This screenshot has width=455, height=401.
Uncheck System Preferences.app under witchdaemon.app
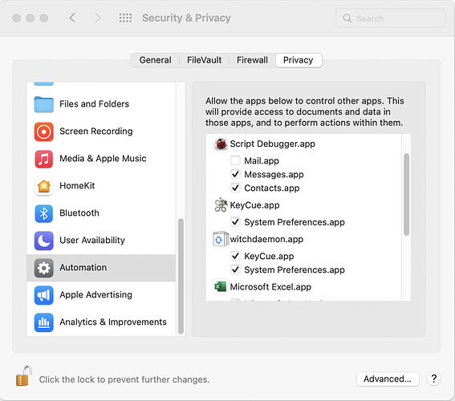[235, 269]
